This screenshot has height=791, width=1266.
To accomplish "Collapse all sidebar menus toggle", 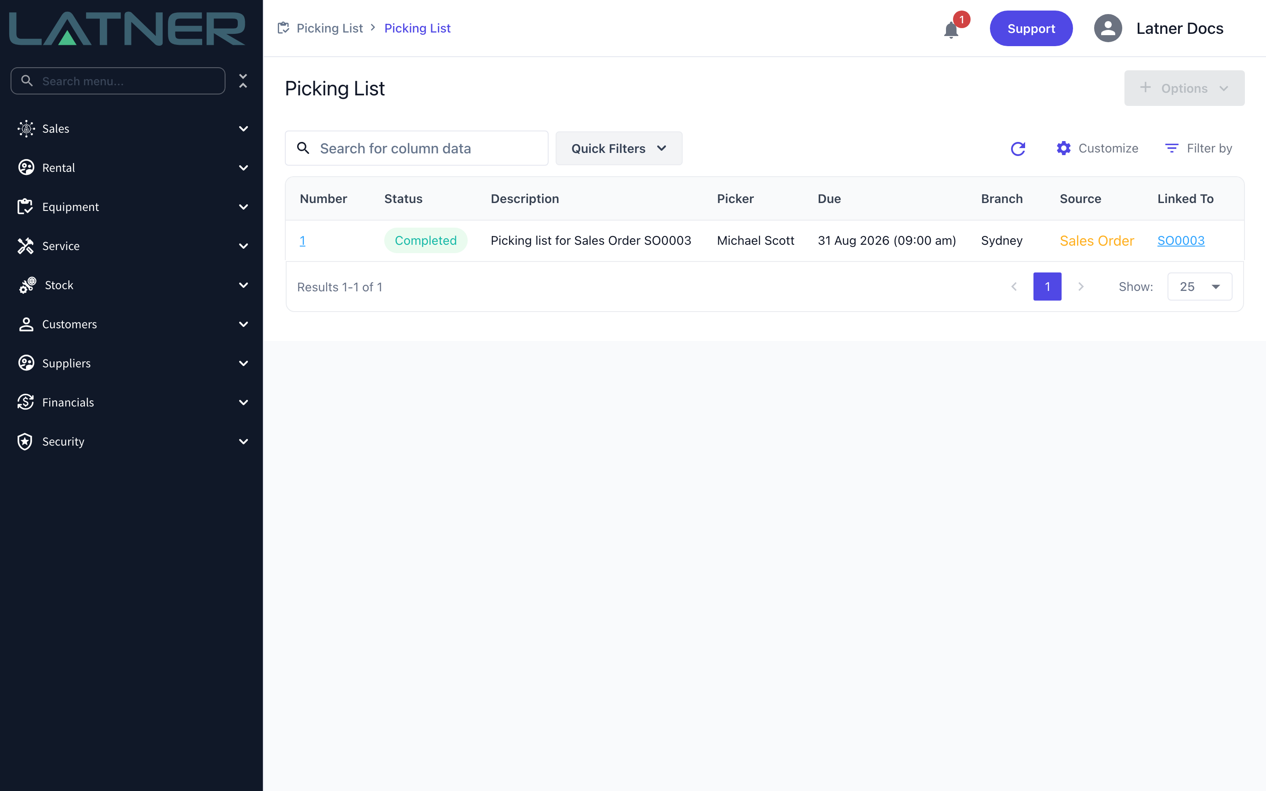I will pyautogui.click(x=243, y=80).
